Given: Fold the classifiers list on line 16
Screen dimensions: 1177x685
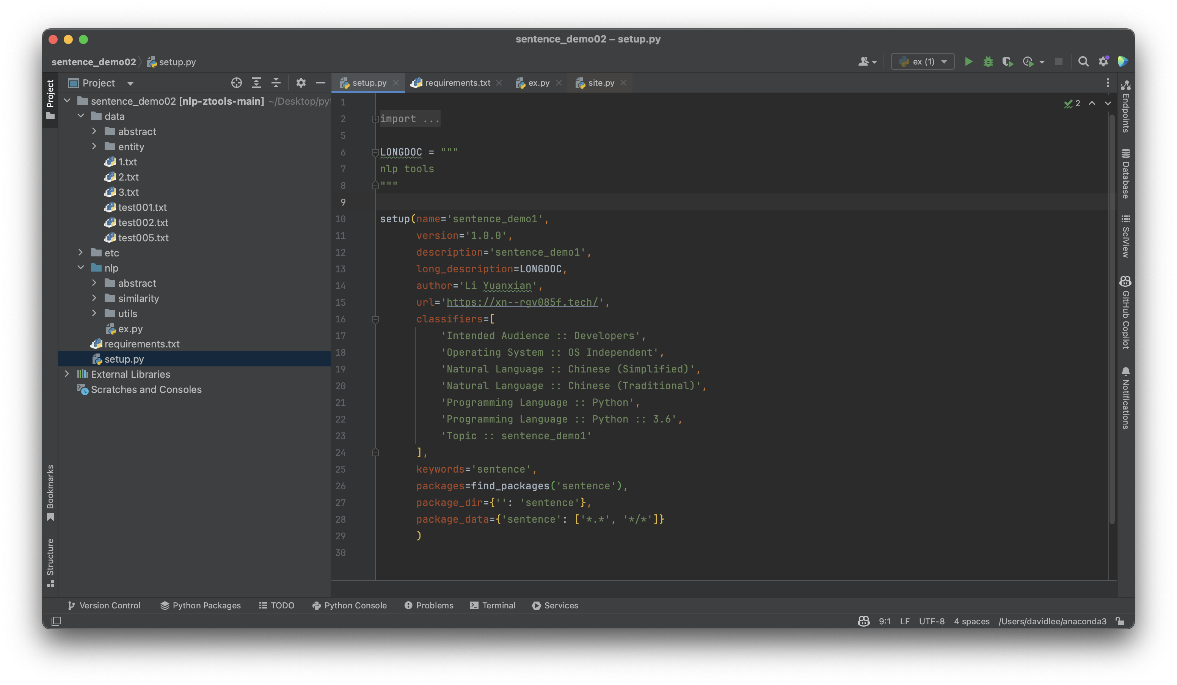Looking at the screenshot, I should pos(375,319).
